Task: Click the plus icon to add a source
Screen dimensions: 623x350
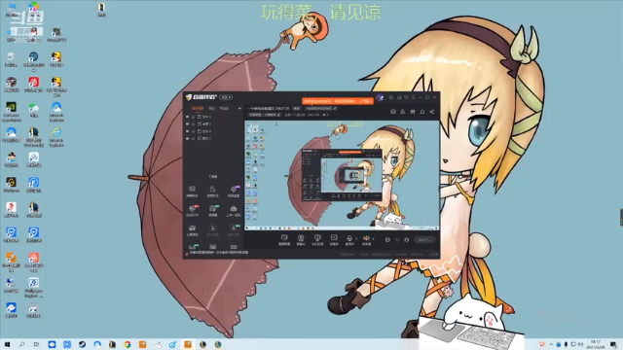Action: point(239,108)
